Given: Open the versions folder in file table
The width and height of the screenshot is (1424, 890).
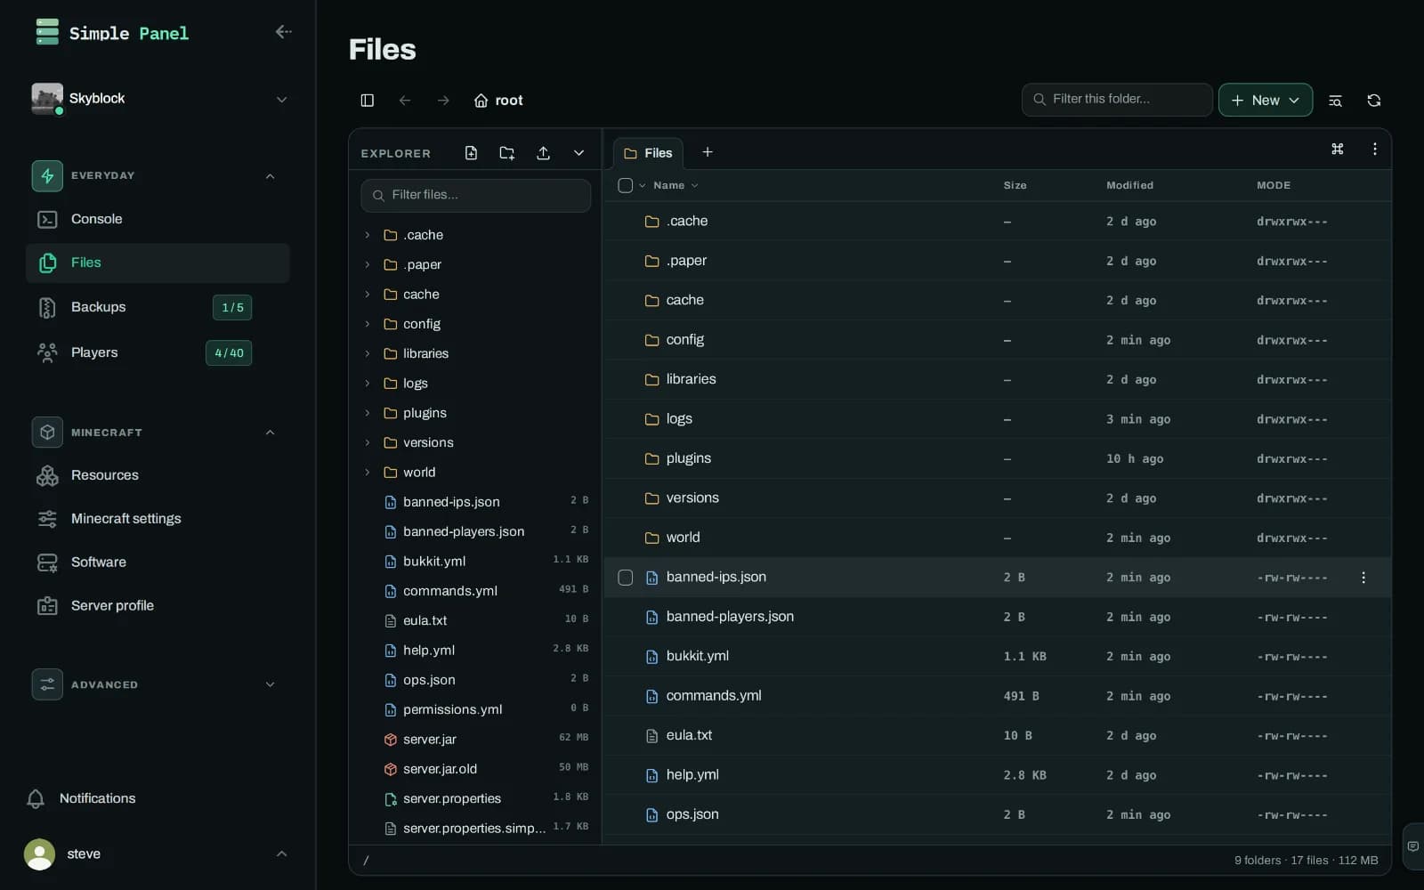Looking at the screenshot, I should [692, 498].
